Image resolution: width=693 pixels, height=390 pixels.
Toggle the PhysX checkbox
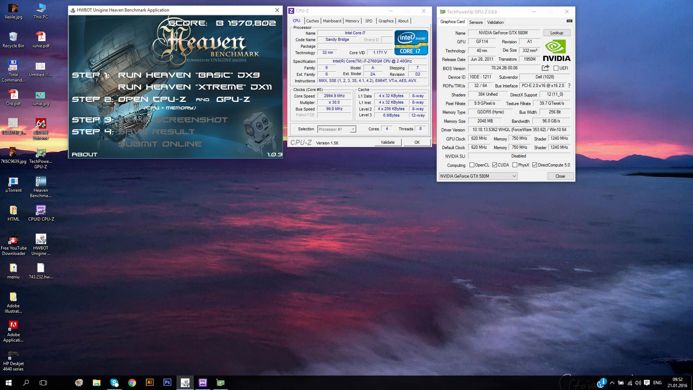pyautogui.click(x=515, y=165)
